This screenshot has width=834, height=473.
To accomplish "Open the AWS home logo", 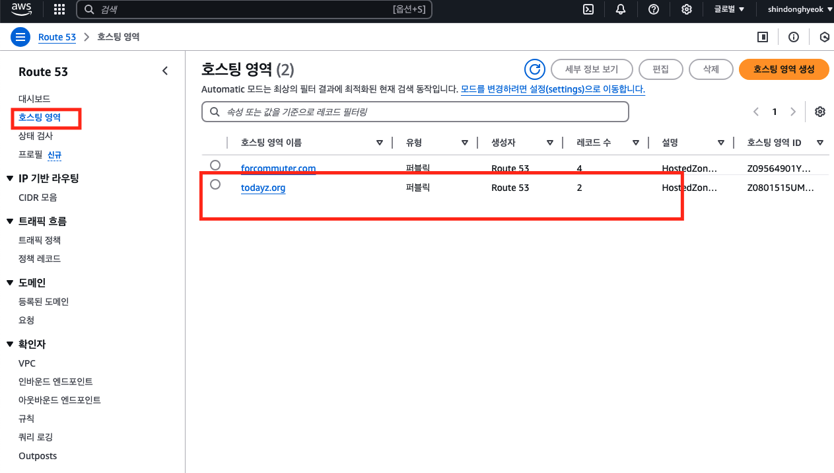I will [x=22, y=9].
